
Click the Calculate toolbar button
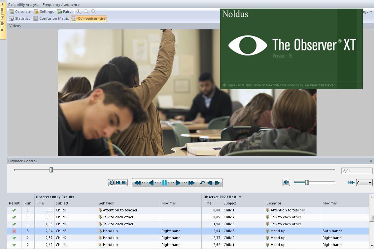(20, 12)
